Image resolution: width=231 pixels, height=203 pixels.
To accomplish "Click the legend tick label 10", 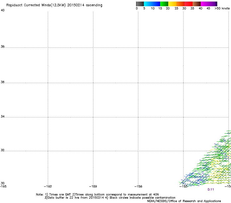I will tap(153, 8).
